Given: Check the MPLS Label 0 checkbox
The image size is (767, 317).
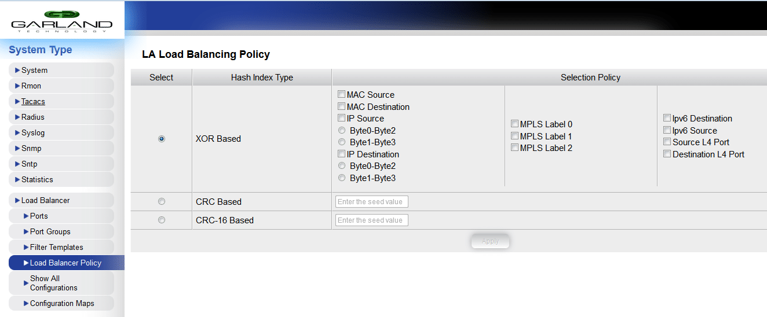Looking at the screenshot, I should click(514, 124).
